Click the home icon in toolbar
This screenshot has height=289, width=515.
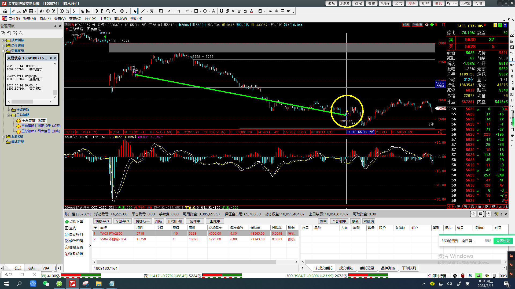(5, 11)
